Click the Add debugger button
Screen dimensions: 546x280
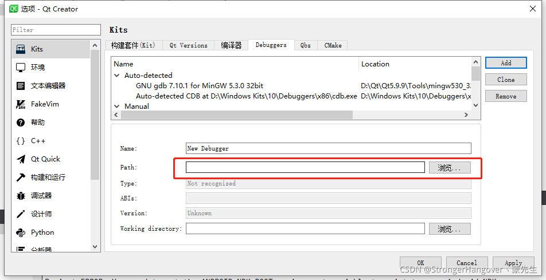tap(506, 63)
